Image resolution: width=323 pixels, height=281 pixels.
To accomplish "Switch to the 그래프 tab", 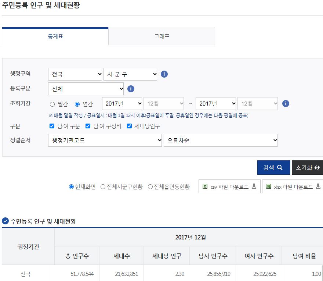I will (162, 36).
